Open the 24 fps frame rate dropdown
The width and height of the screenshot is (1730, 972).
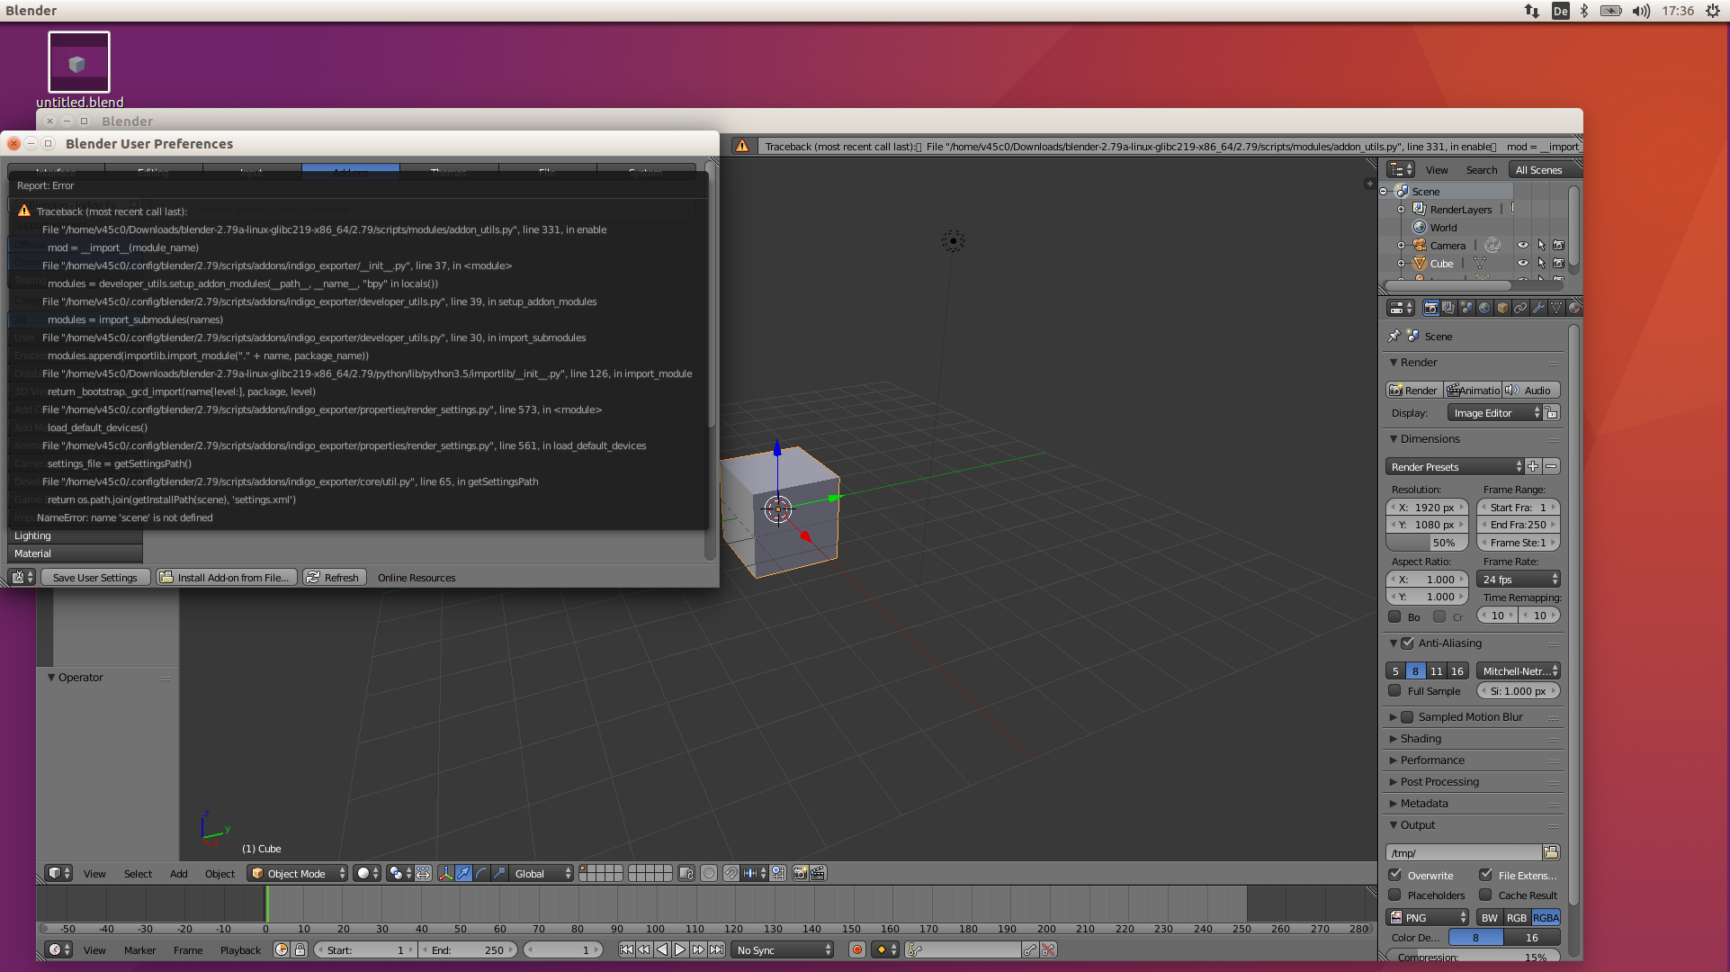[x=1519, y=579]
